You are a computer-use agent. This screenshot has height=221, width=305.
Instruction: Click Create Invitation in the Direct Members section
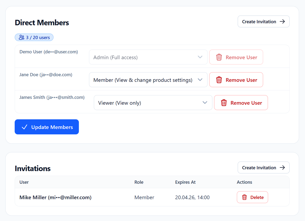pyautogui.click(x=263, y=22)
